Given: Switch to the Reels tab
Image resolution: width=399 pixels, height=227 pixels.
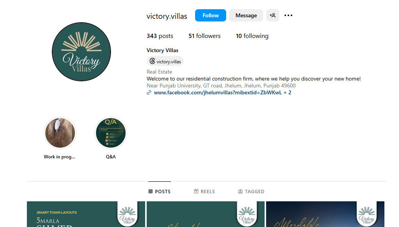Looking at the screenshot, I should (204, 191).
